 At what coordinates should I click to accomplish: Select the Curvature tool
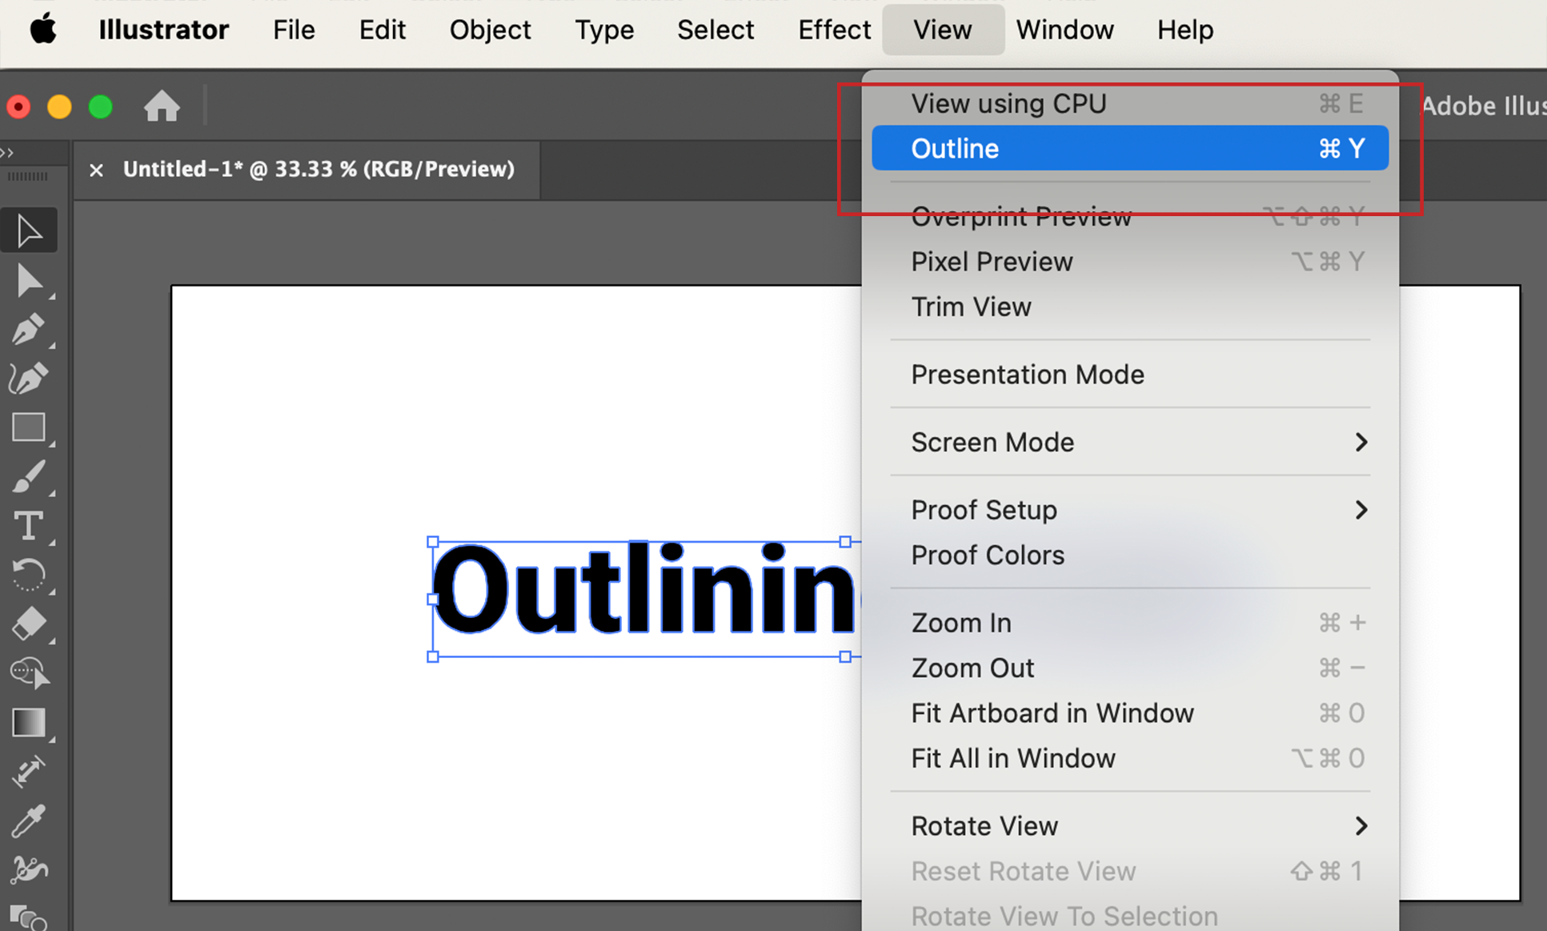pyautogui.click(x=29, y=378)
